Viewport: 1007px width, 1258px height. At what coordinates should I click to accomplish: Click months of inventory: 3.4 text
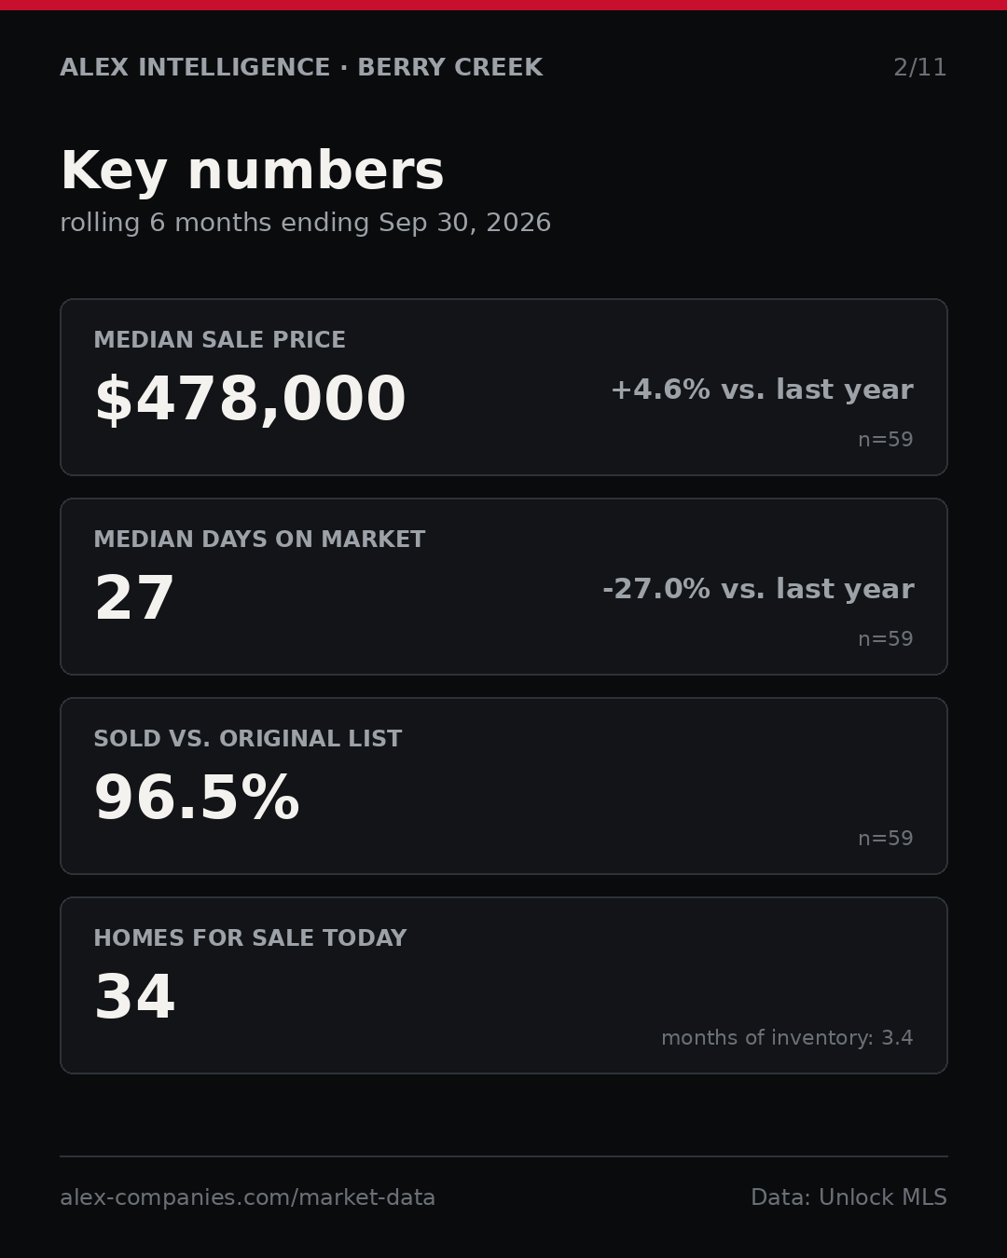tap(787, 1038)
